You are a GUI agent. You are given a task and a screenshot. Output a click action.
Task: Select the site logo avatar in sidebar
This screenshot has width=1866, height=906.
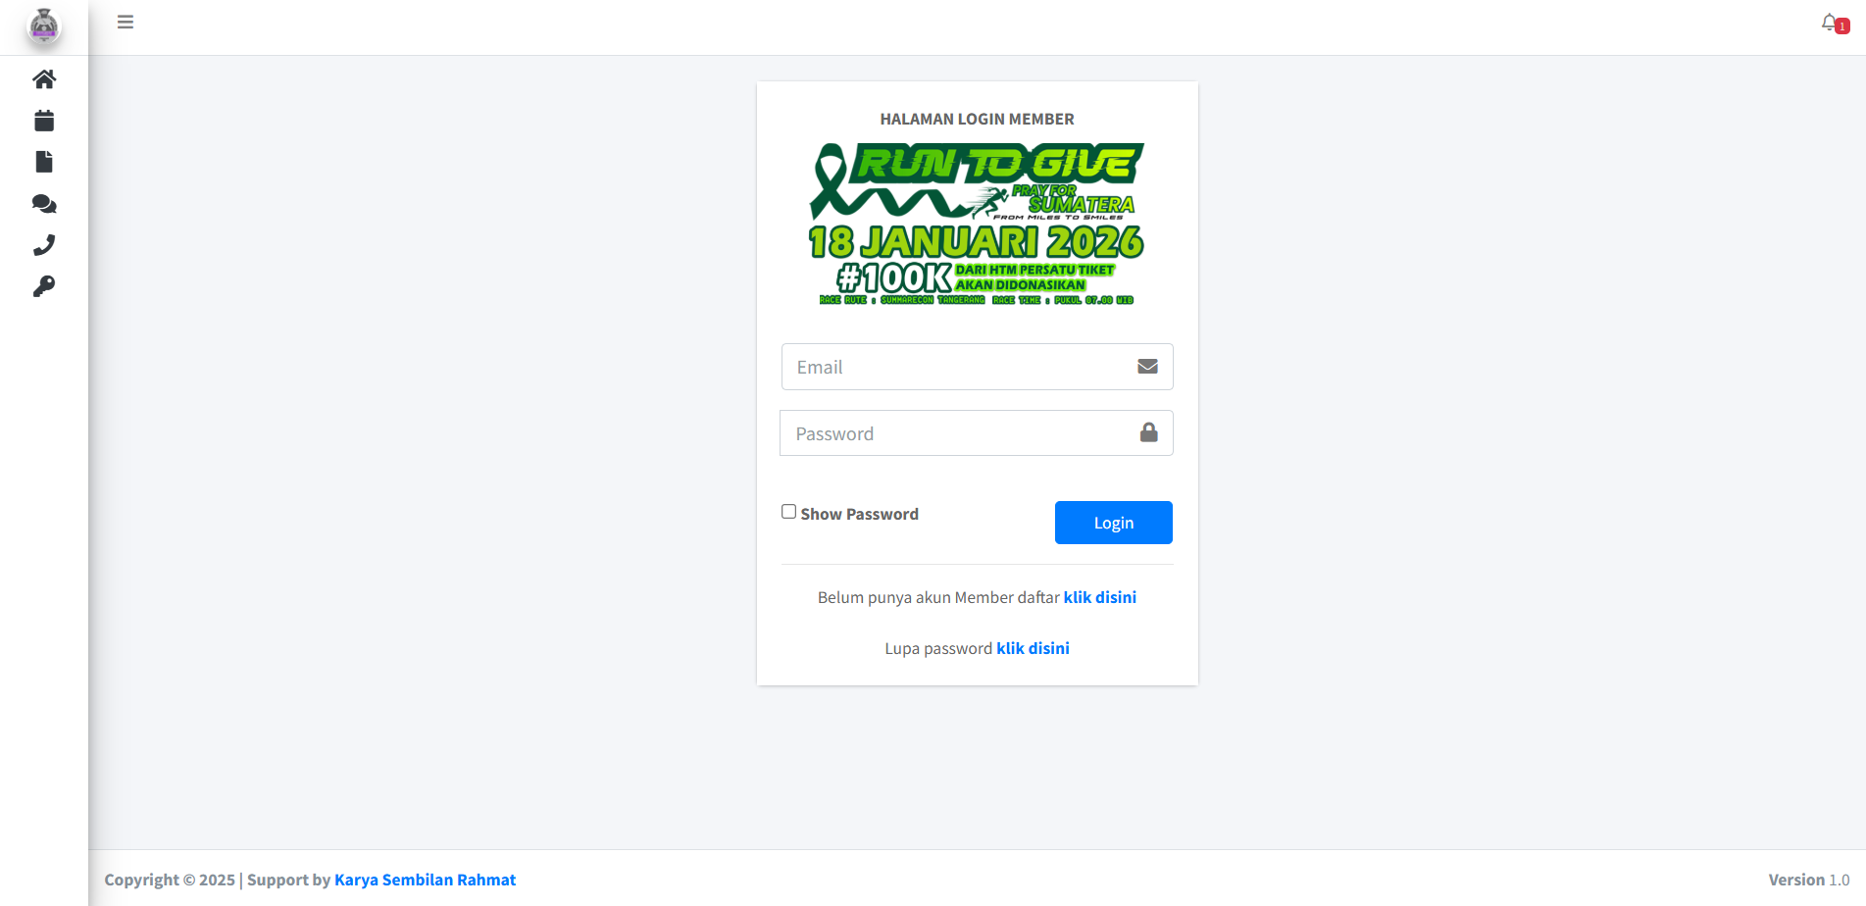[x=44, y=26]
